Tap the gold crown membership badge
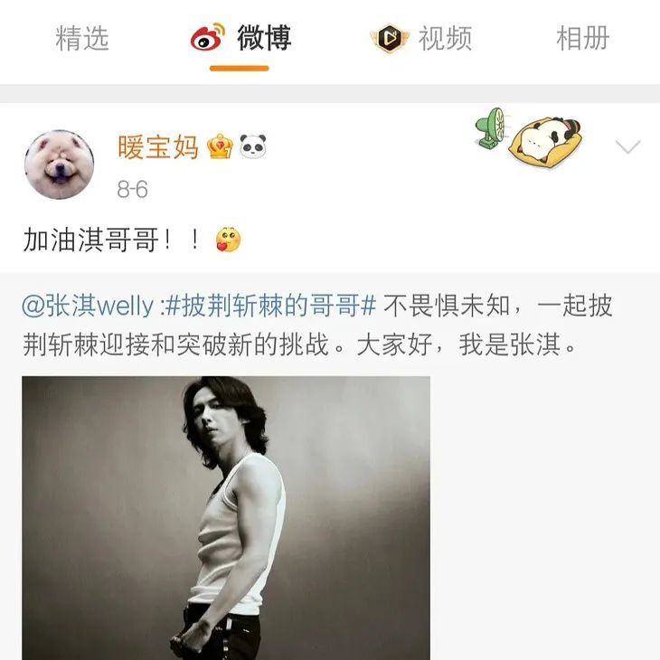This screenshot has width=660, height=660. (x=220, y=146)
